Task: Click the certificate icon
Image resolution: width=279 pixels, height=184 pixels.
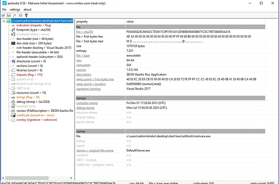Action: pyautogui.click(x=13, y=115)
